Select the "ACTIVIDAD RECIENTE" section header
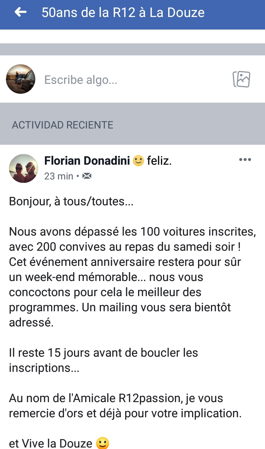 click(x=63, y=125)
